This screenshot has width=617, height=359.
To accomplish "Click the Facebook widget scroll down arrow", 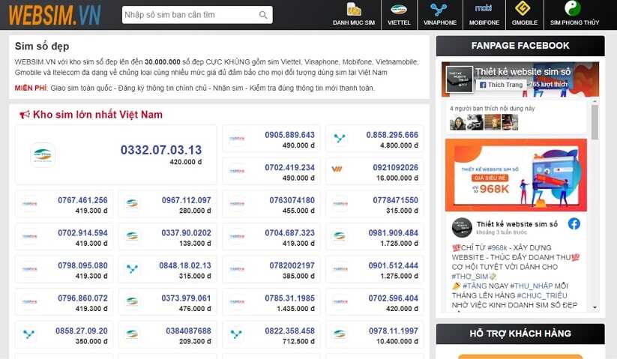I will click(x=595, y=307).
